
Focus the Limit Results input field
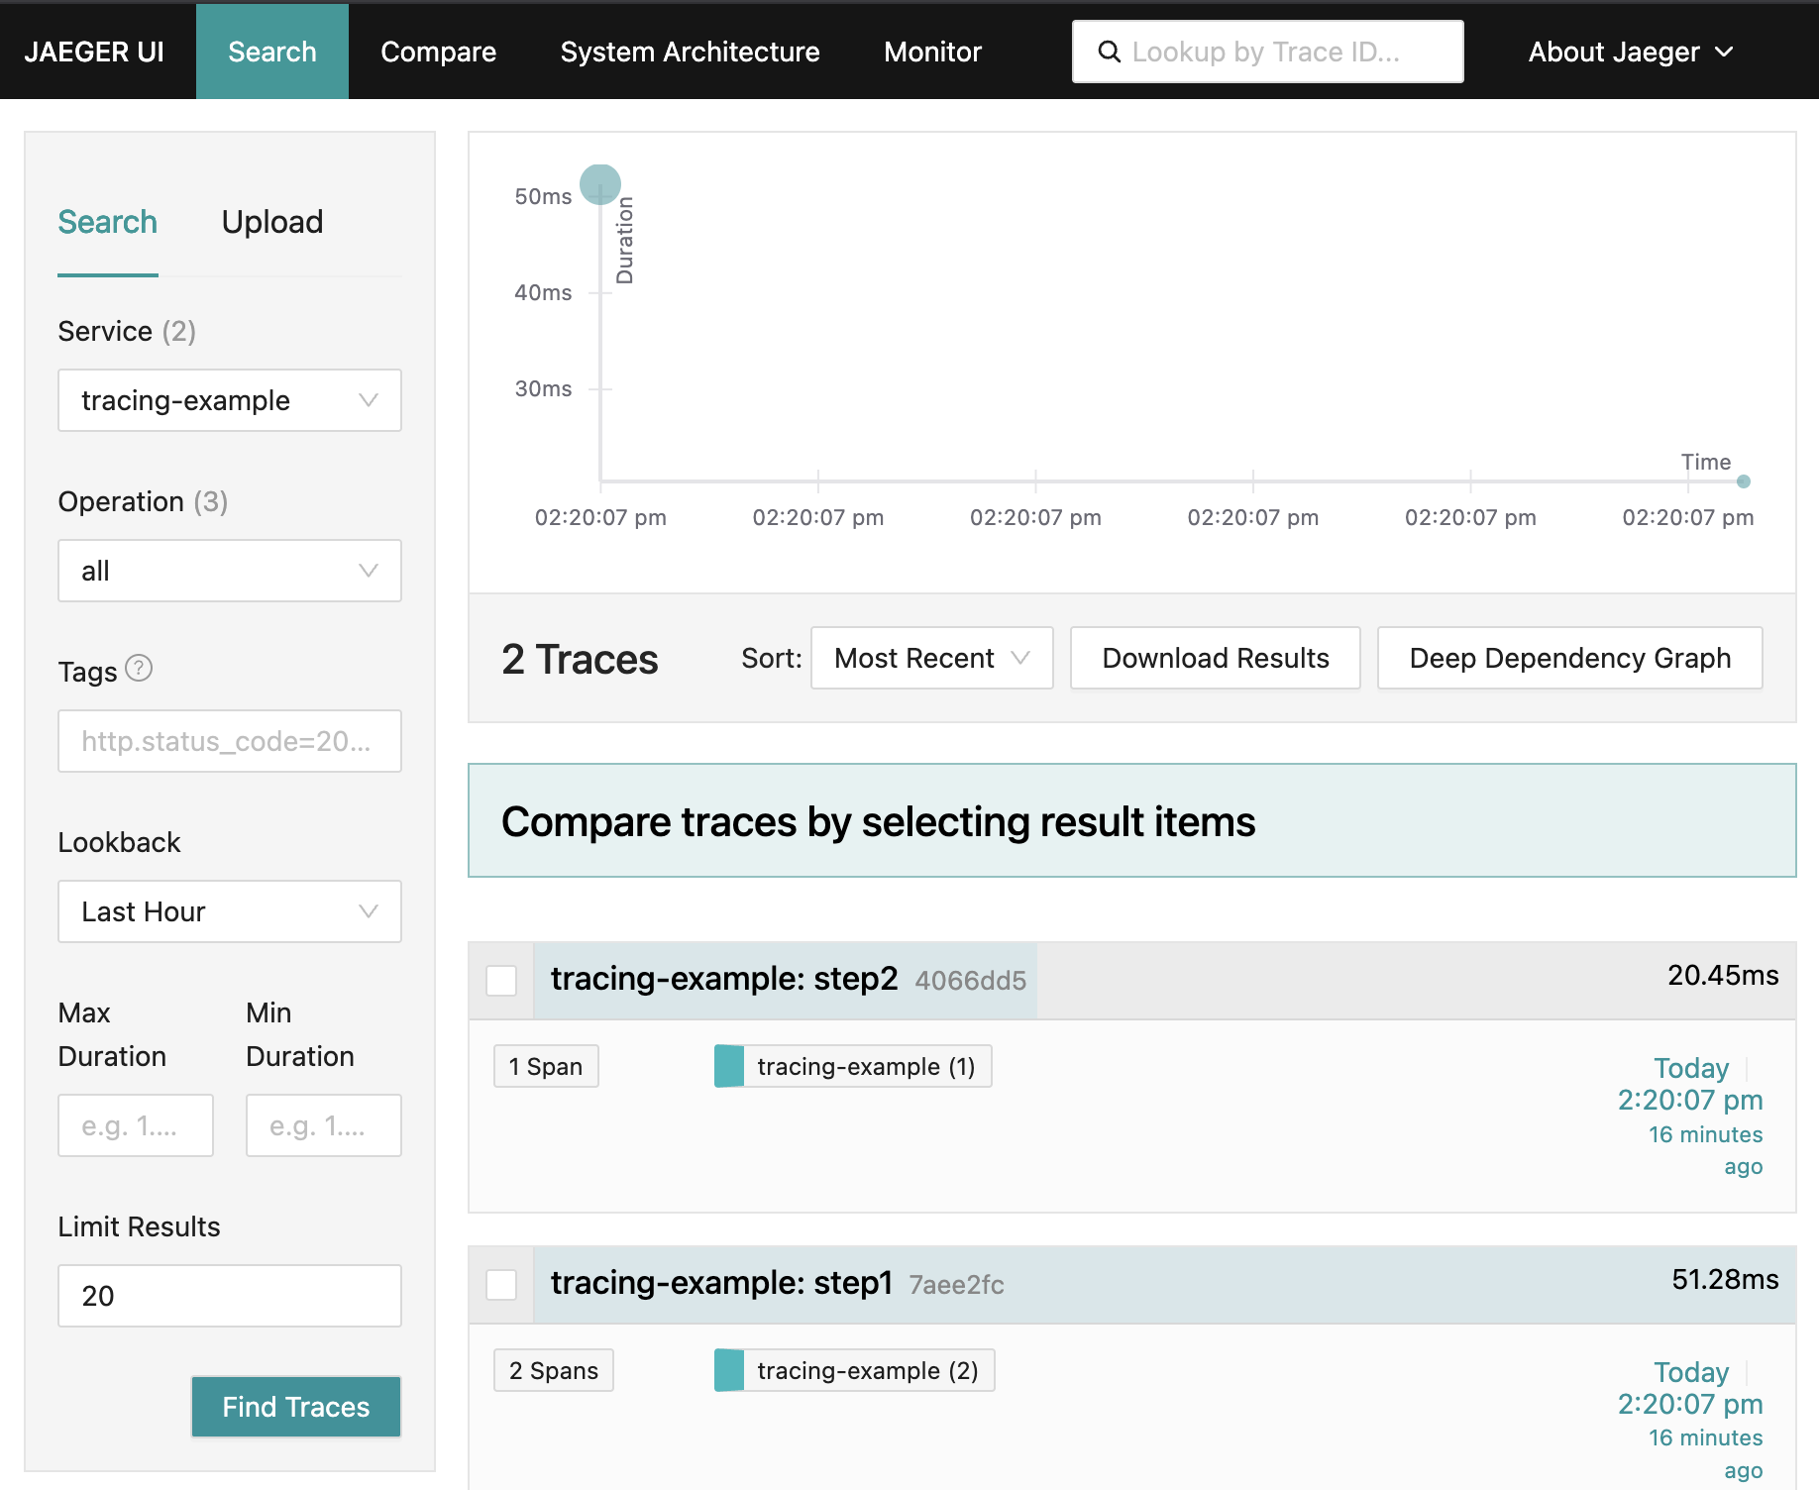coord(230,1296)
